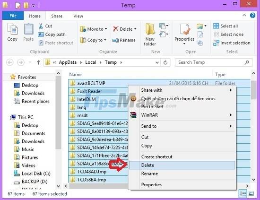The image size is (260, 200).
Task: Go forward with the Forward arrow
Action: (x=21, y=62)
